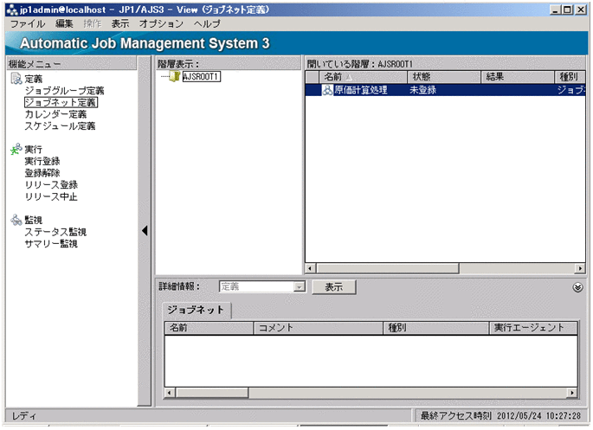This screenshot has width=593, height=430.
Task: Click the 定義 section icon in function menu
Action: click(16, 79)
